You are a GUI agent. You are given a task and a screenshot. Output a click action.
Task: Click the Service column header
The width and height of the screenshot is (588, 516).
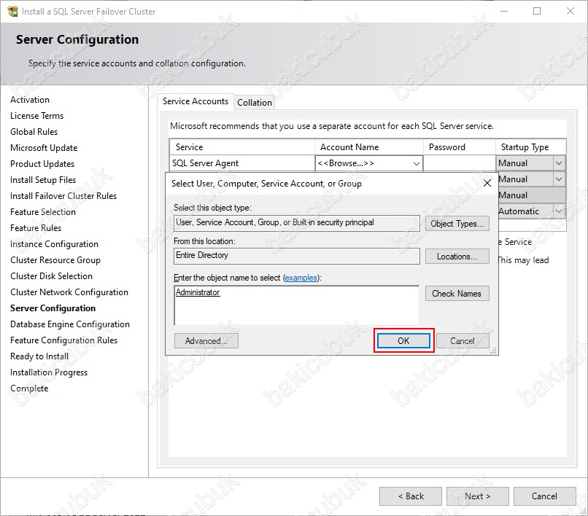[242, 147]
